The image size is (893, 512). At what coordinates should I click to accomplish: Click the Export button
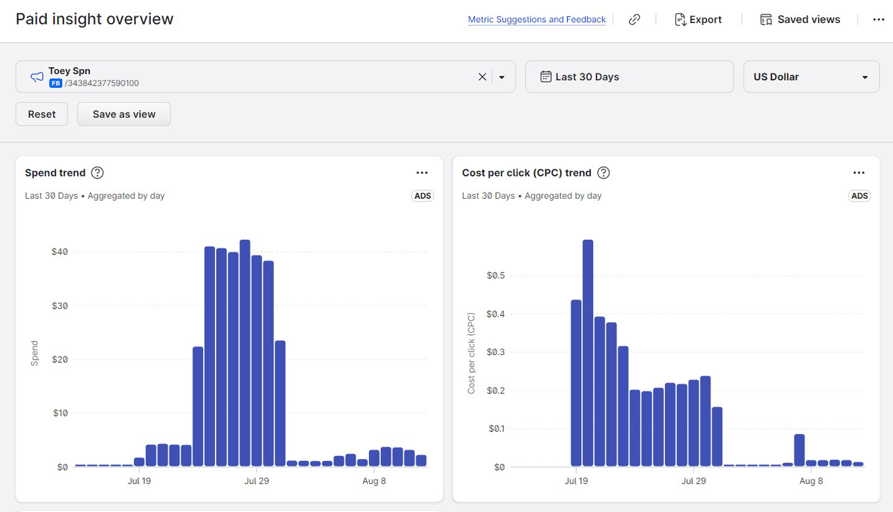tap(698, 20)
